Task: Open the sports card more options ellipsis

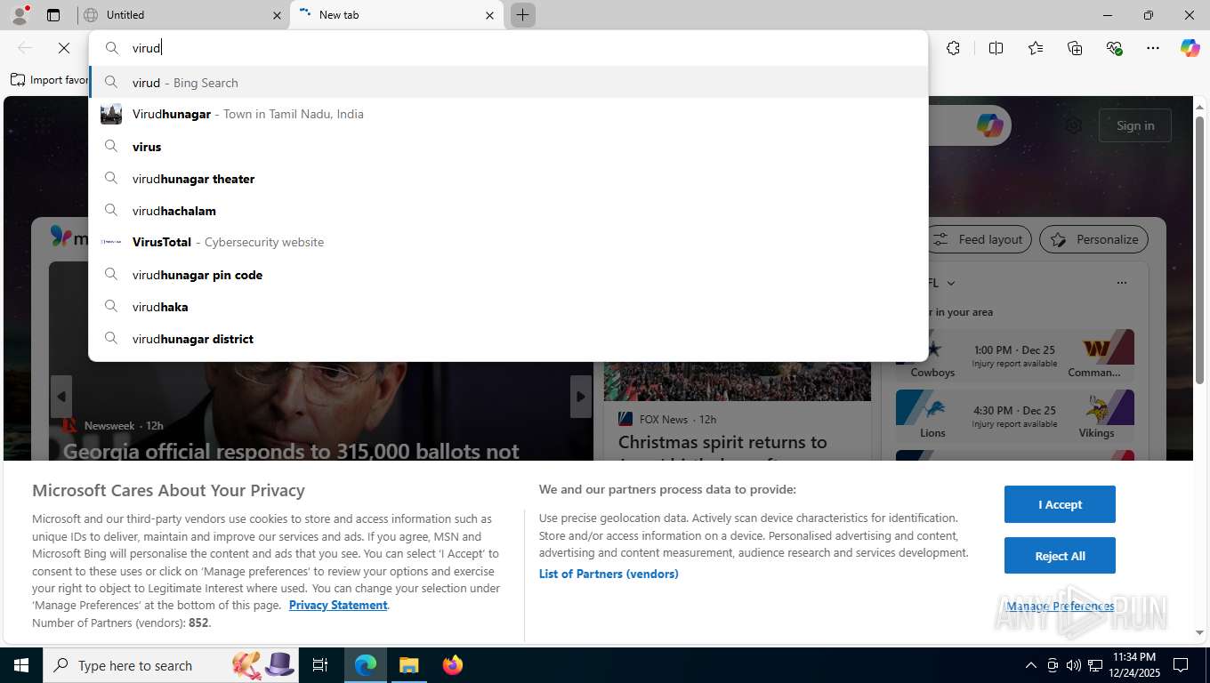Action: pos(1122,283)
